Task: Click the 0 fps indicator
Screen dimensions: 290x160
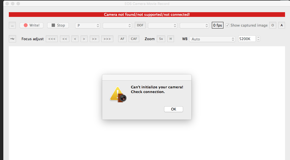Action: [218, 25]
